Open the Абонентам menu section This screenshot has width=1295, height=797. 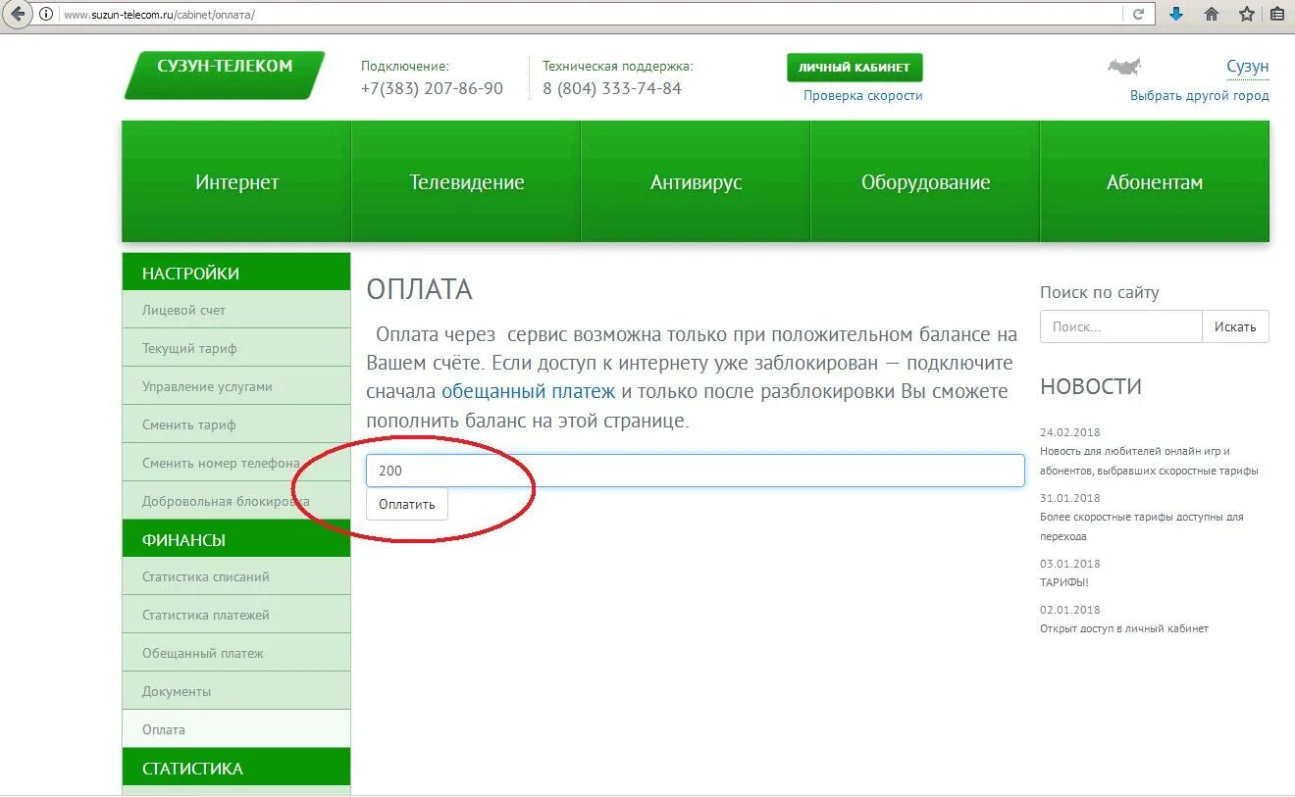(1155, 181)
